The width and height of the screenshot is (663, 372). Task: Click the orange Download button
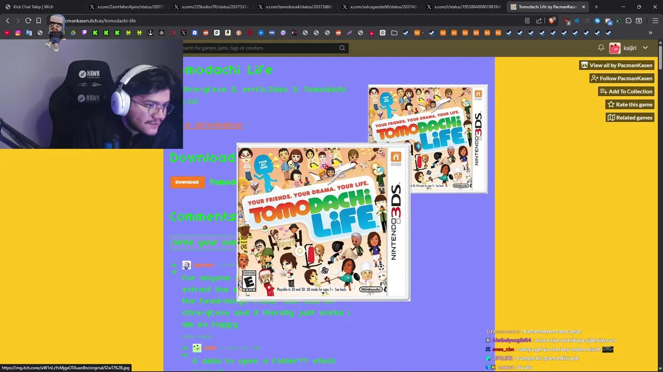click(187, 182)
